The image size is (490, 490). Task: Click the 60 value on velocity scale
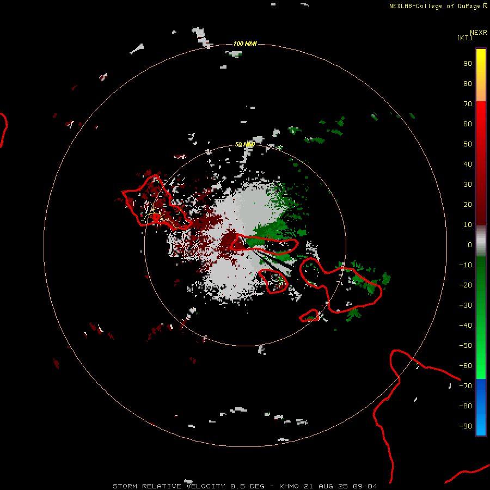pyautogui.click(x=468, y=124)
